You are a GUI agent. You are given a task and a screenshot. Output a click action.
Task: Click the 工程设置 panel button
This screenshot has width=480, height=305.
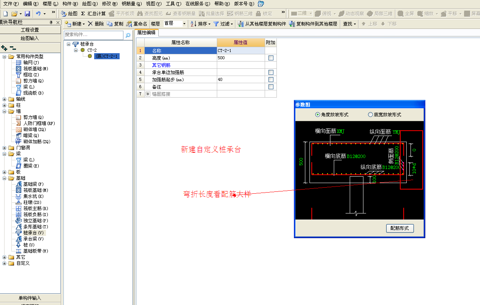click(30, 30)
